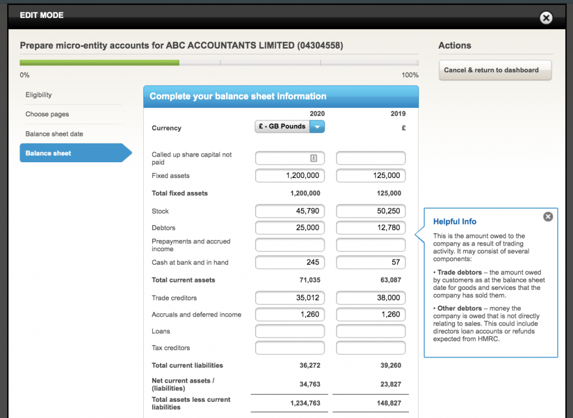Click the 2019 Trade creditors field

tap(370, 298)
